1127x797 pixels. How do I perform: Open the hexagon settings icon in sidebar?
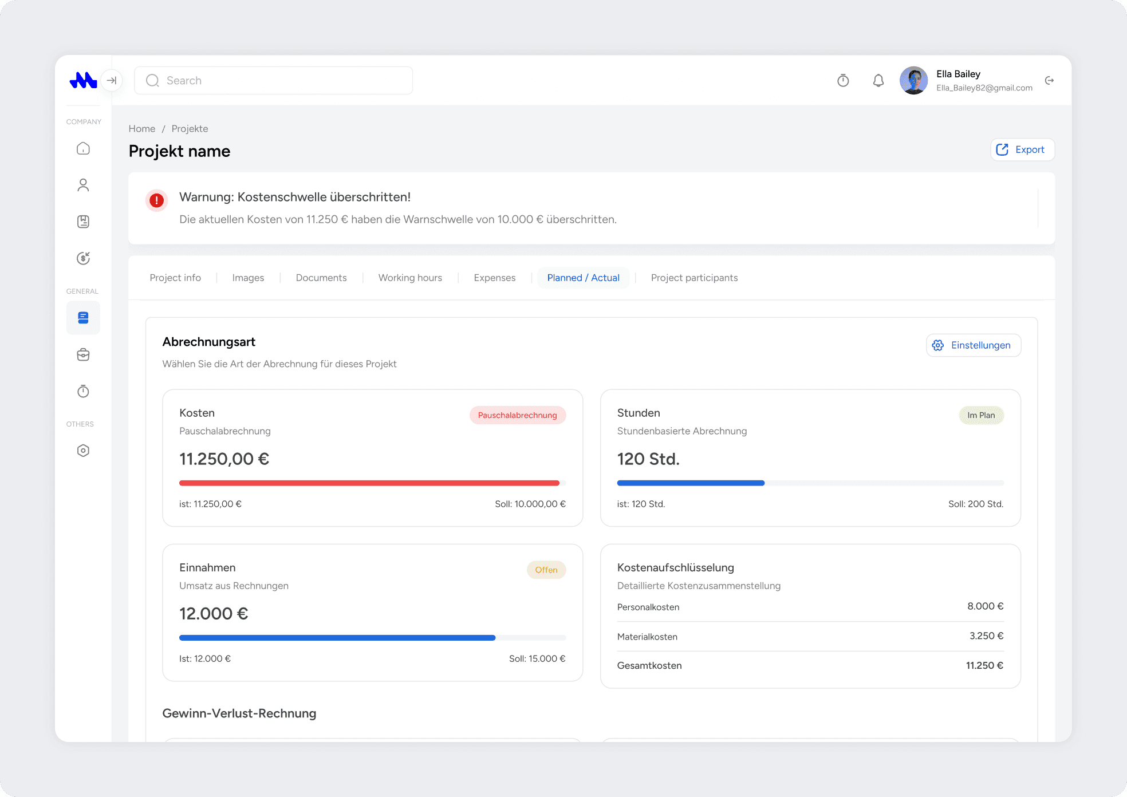tap(83, 451)
